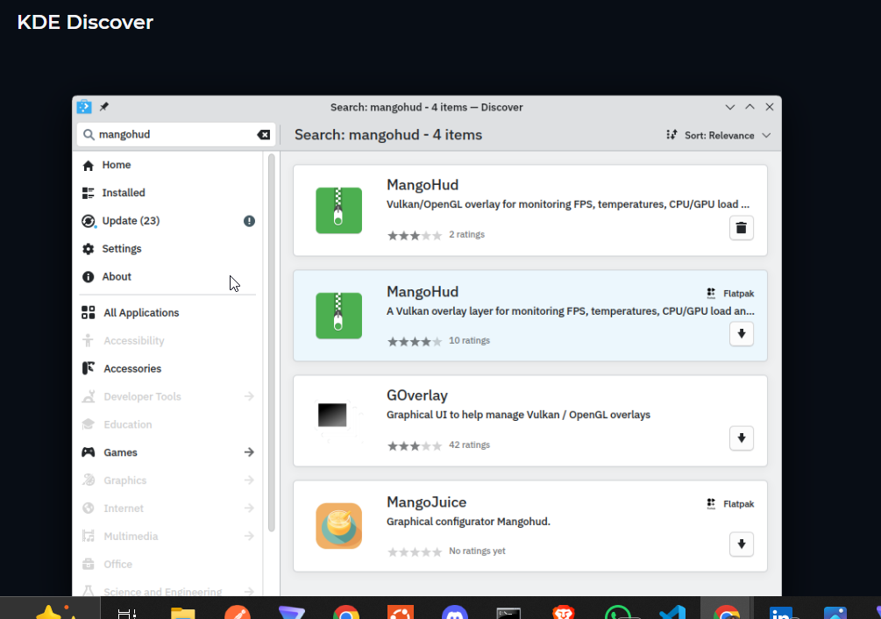Open the Installed apps list
This screenshot has height=619, width=881.
(167, 193)
